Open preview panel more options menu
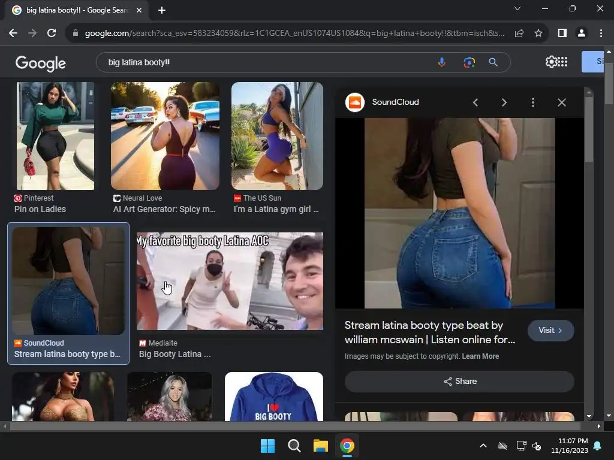Screen dimensions: 614x460 coord(532,102)
